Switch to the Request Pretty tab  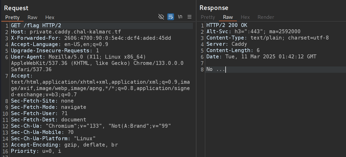point(12,17)
